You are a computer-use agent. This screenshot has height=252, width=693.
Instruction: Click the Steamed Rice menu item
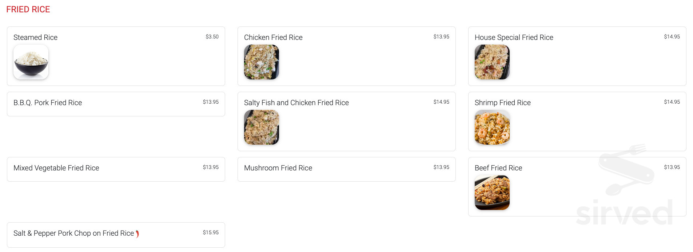(35, 37)
